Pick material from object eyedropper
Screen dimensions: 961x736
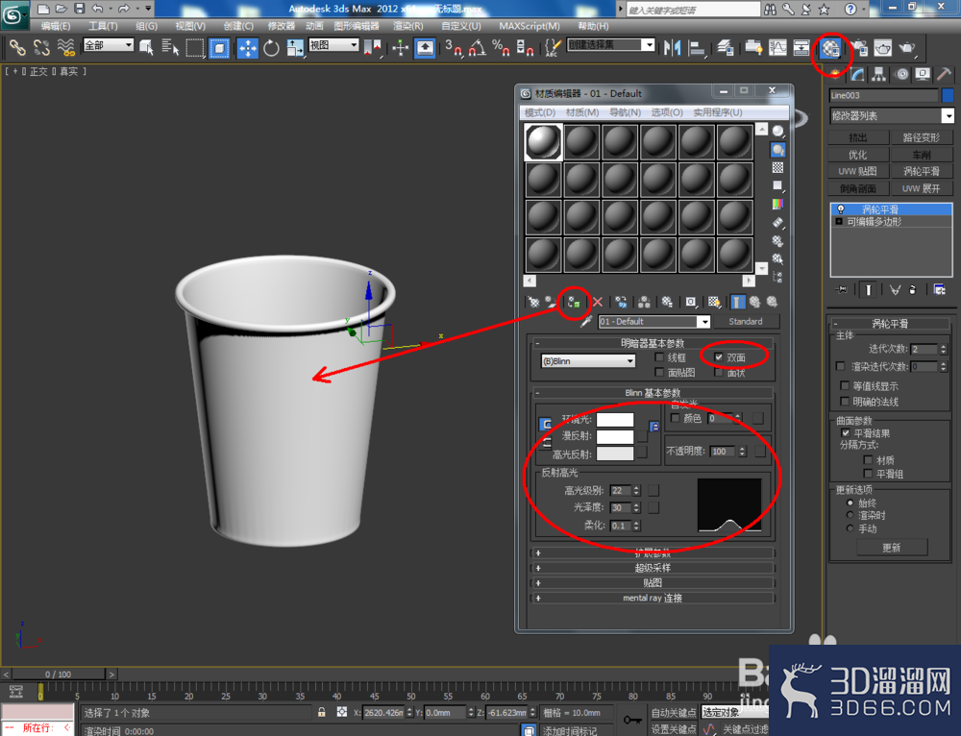point(586,321)
